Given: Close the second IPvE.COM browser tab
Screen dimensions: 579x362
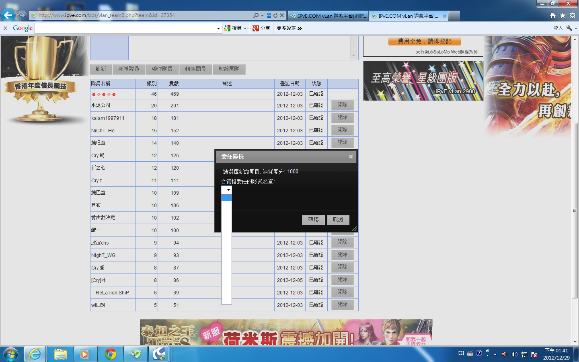Looking at the screenshot, I should (445, 16).
